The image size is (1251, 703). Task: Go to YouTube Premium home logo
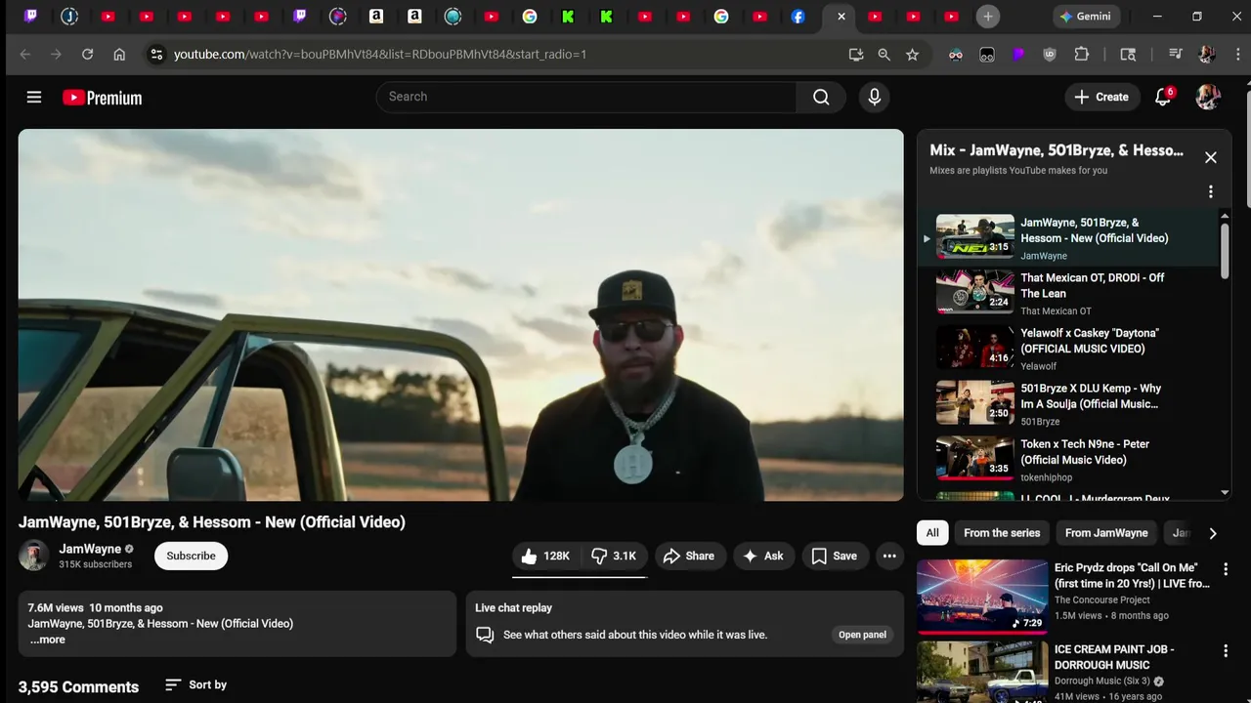coord(102,98)
